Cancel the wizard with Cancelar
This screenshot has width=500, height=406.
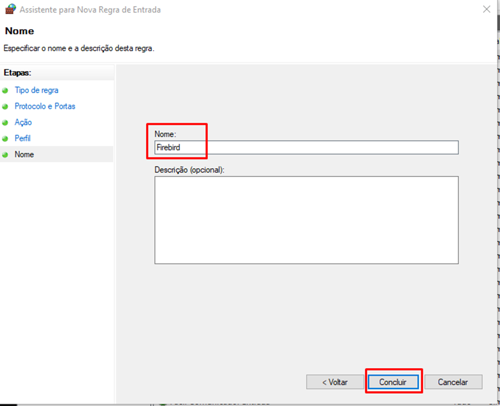click(453, 382)
